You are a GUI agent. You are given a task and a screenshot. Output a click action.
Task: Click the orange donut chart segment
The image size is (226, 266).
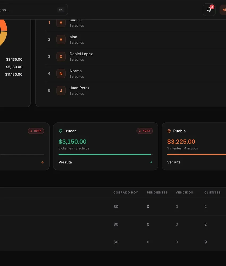coord(4,26)
